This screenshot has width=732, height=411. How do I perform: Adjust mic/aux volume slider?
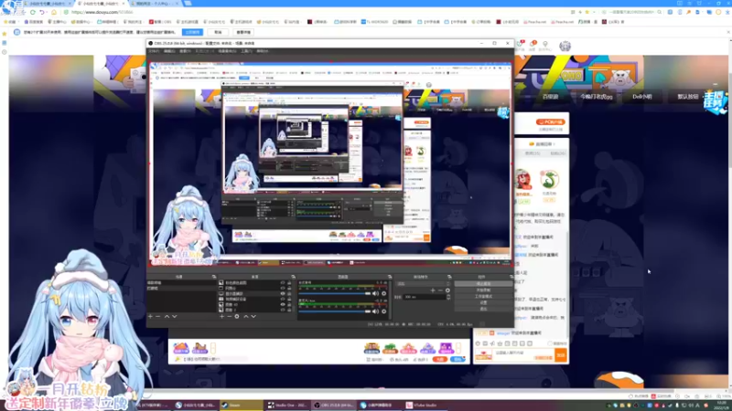tap(335, 311)
